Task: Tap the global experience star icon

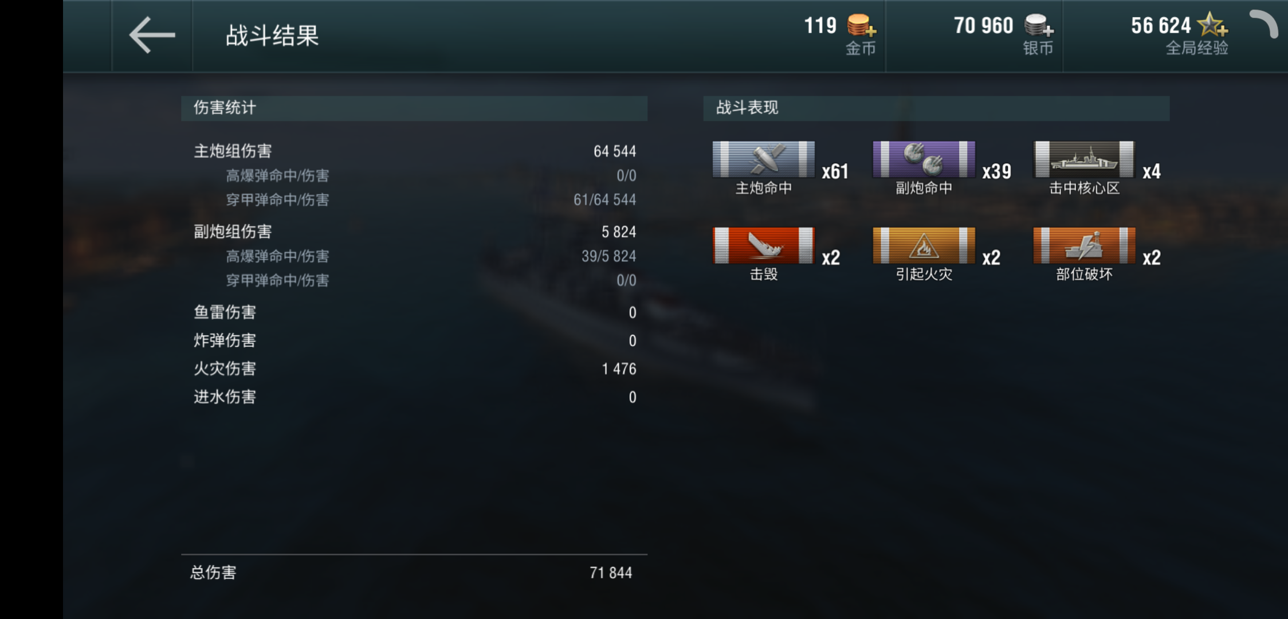Action: click(1212, 25)
